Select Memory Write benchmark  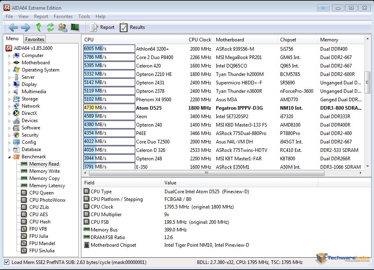44,171
